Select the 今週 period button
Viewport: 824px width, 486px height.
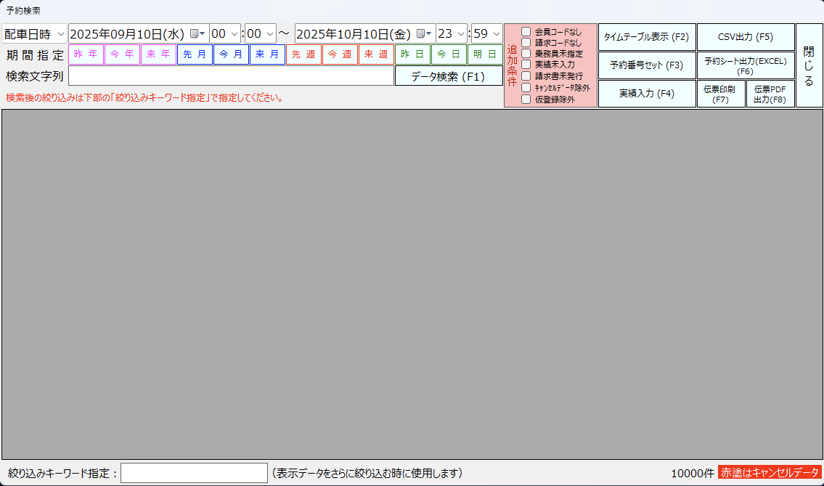340,54
